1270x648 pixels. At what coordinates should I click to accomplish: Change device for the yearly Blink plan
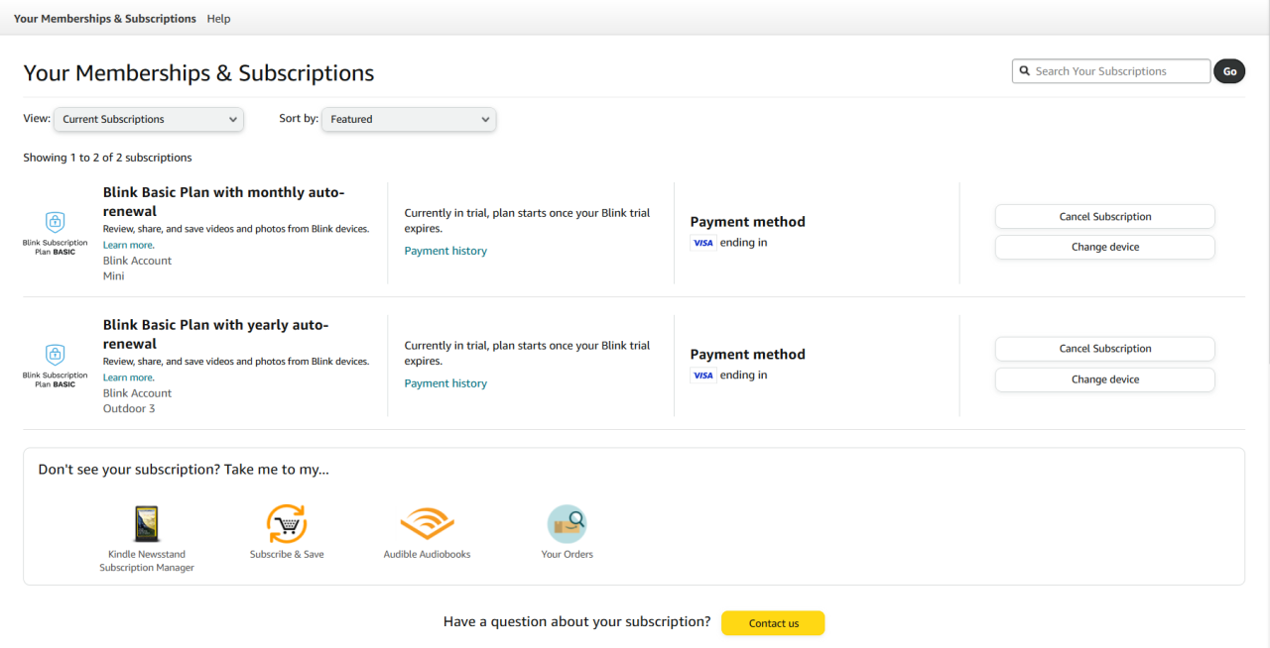click(x=1104, y=379)
